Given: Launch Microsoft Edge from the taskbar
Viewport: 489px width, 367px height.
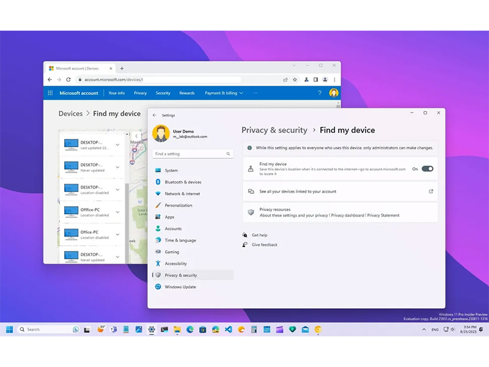Looking at the screenshot, I should tap(190, 330).
